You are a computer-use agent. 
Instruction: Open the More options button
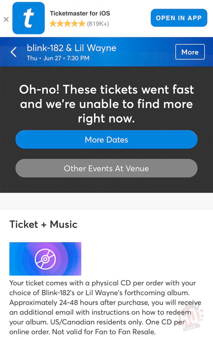pos(190,52)
